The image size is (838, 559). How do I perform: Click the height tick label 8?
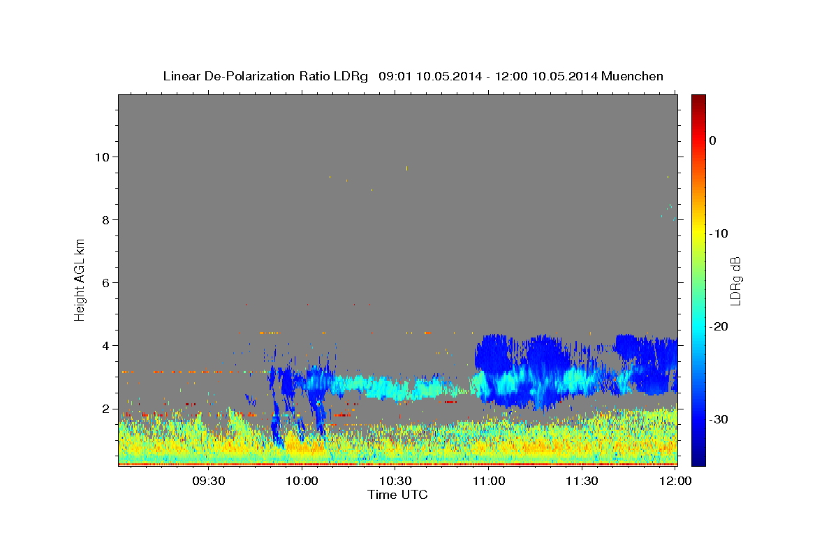(x=106, y=219)
